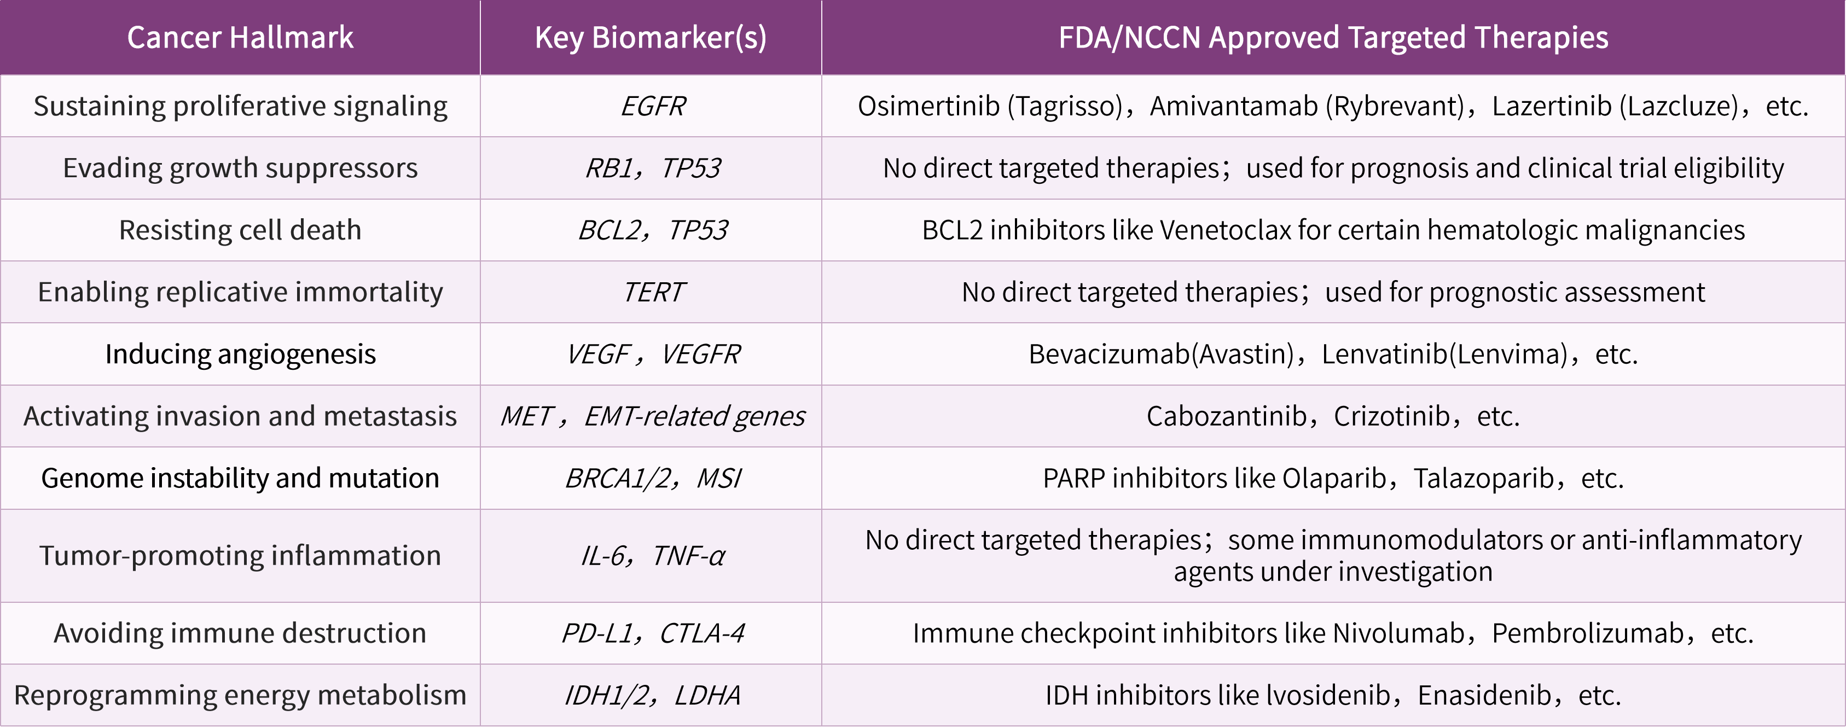The width and height of the screenshot is (1846, 727).
Task: Select the Sustaining proliferative signaling cell
Action: click(240, 106)
